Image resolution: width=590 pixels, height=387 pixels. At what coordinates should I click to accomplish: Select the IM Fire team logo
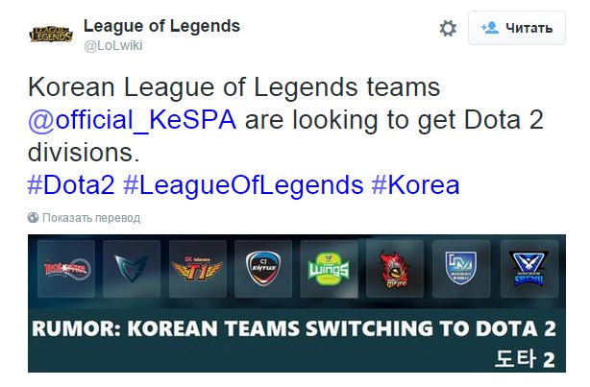click(395, 269)
